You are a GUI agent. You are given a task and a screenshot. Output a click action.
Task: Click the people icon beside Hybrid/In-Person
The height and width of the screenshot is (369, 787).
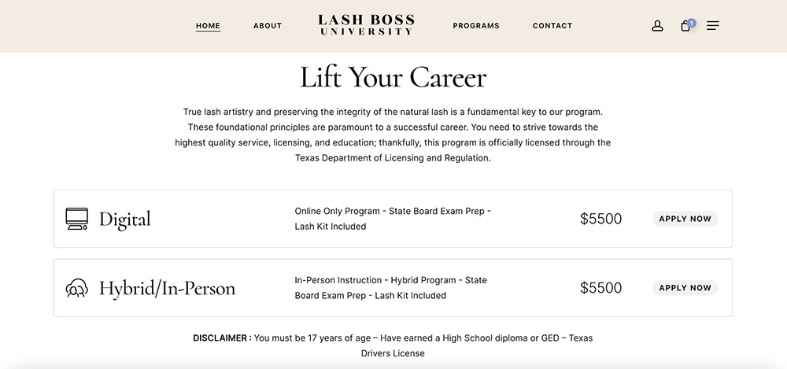point(76,288)
